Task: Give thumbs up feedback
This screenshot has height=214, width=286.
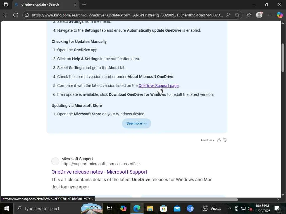Action: [x=219, y=140]
